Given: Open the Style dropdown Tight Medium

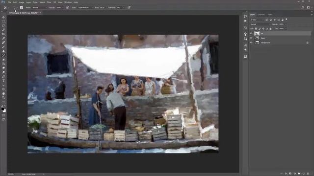Looking at the screenshot, I should coord(85,8).
